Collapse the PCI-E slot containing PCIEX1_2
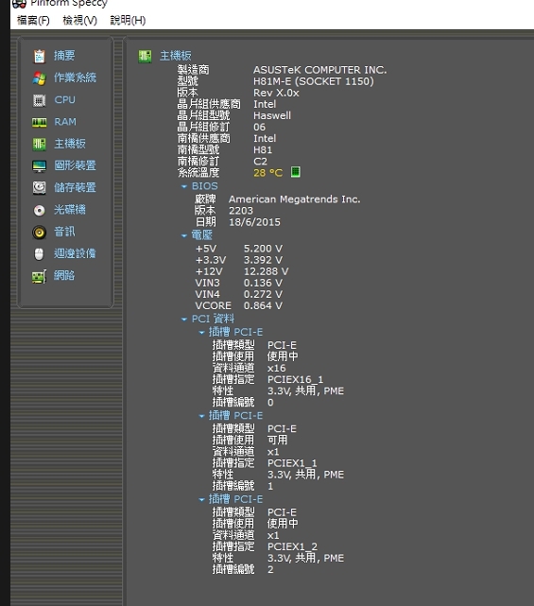Image resolution: width=534 pixels, height=606 pixels. 201,499
